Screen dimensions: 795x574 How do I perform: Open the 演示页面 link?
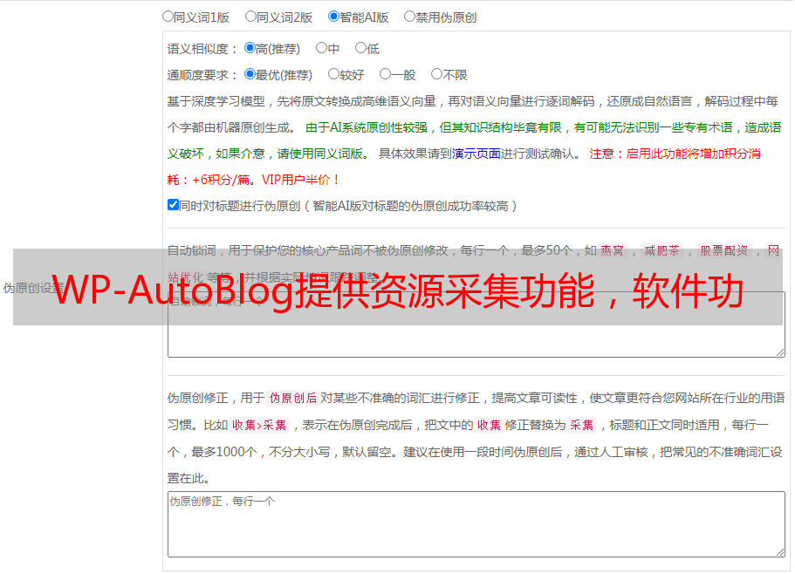tap(476, 154)
